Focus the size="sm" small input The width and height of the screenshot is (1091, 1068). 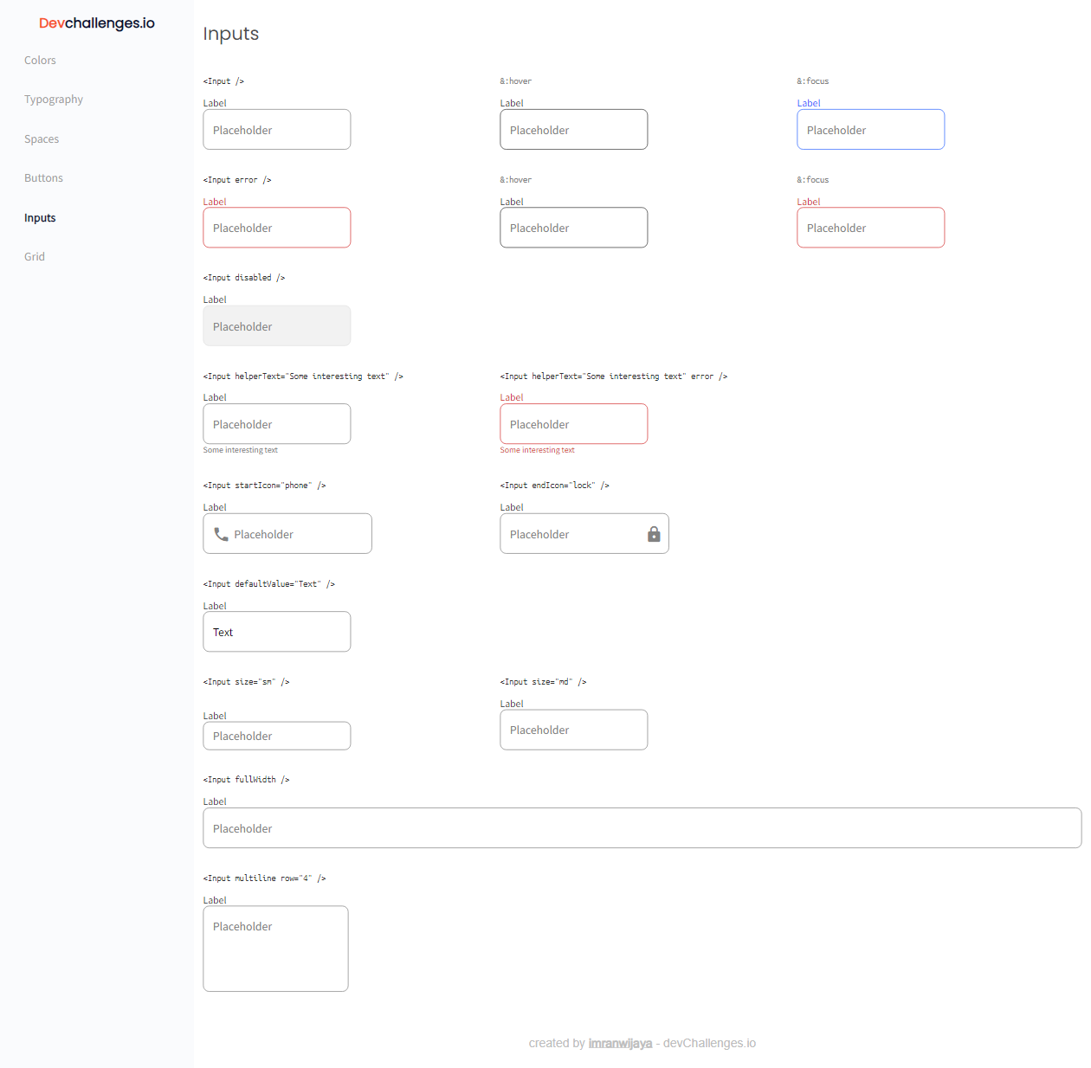(277, 736)
